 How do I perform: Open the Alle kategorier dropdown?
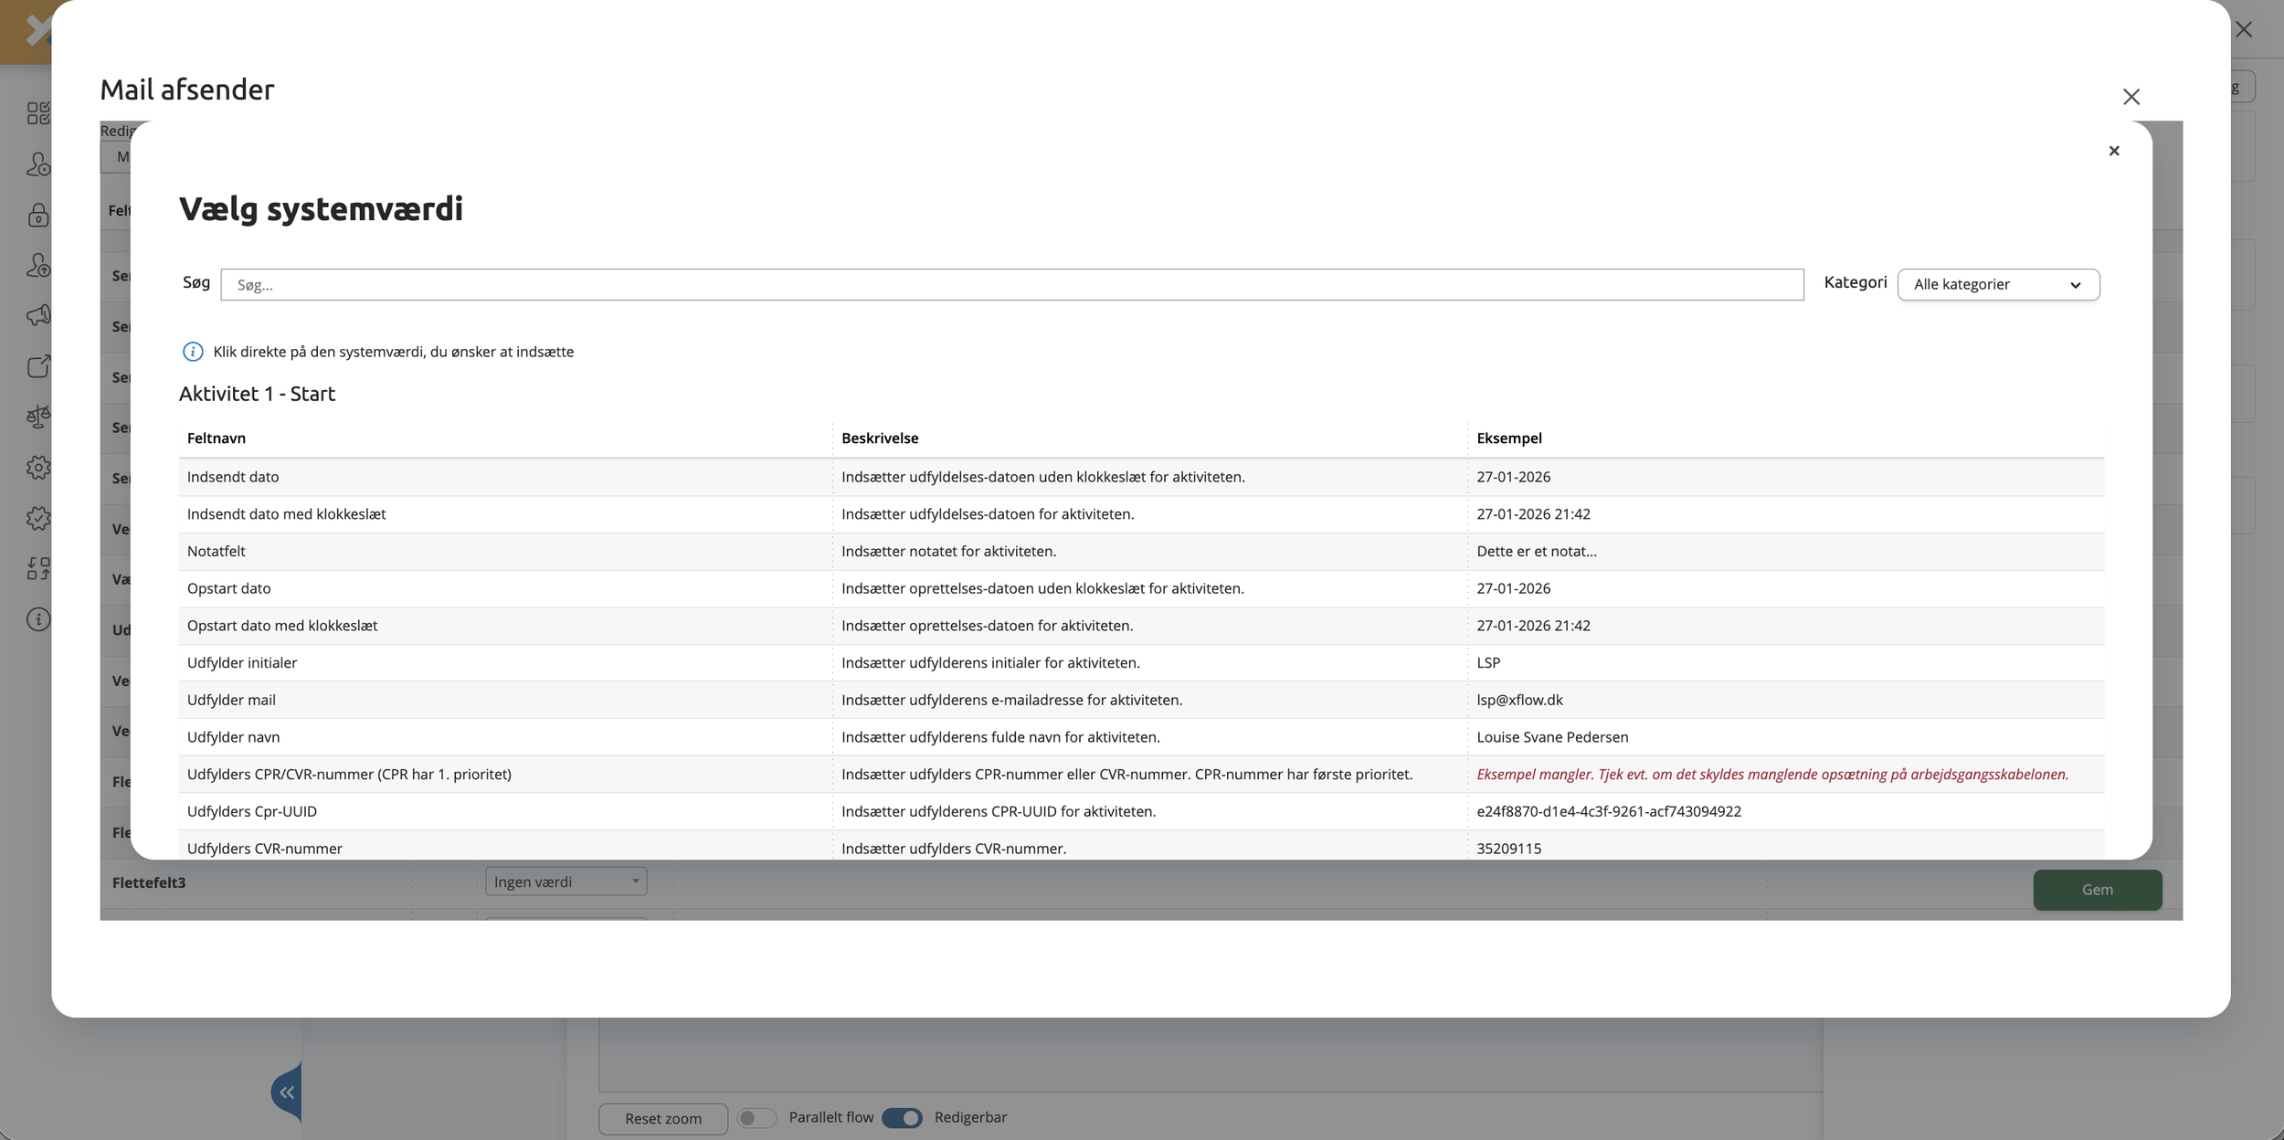click(1997, 284)
